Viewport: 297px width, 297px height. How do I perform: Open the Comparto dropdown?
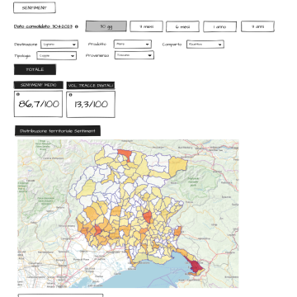tap(205, 44)
